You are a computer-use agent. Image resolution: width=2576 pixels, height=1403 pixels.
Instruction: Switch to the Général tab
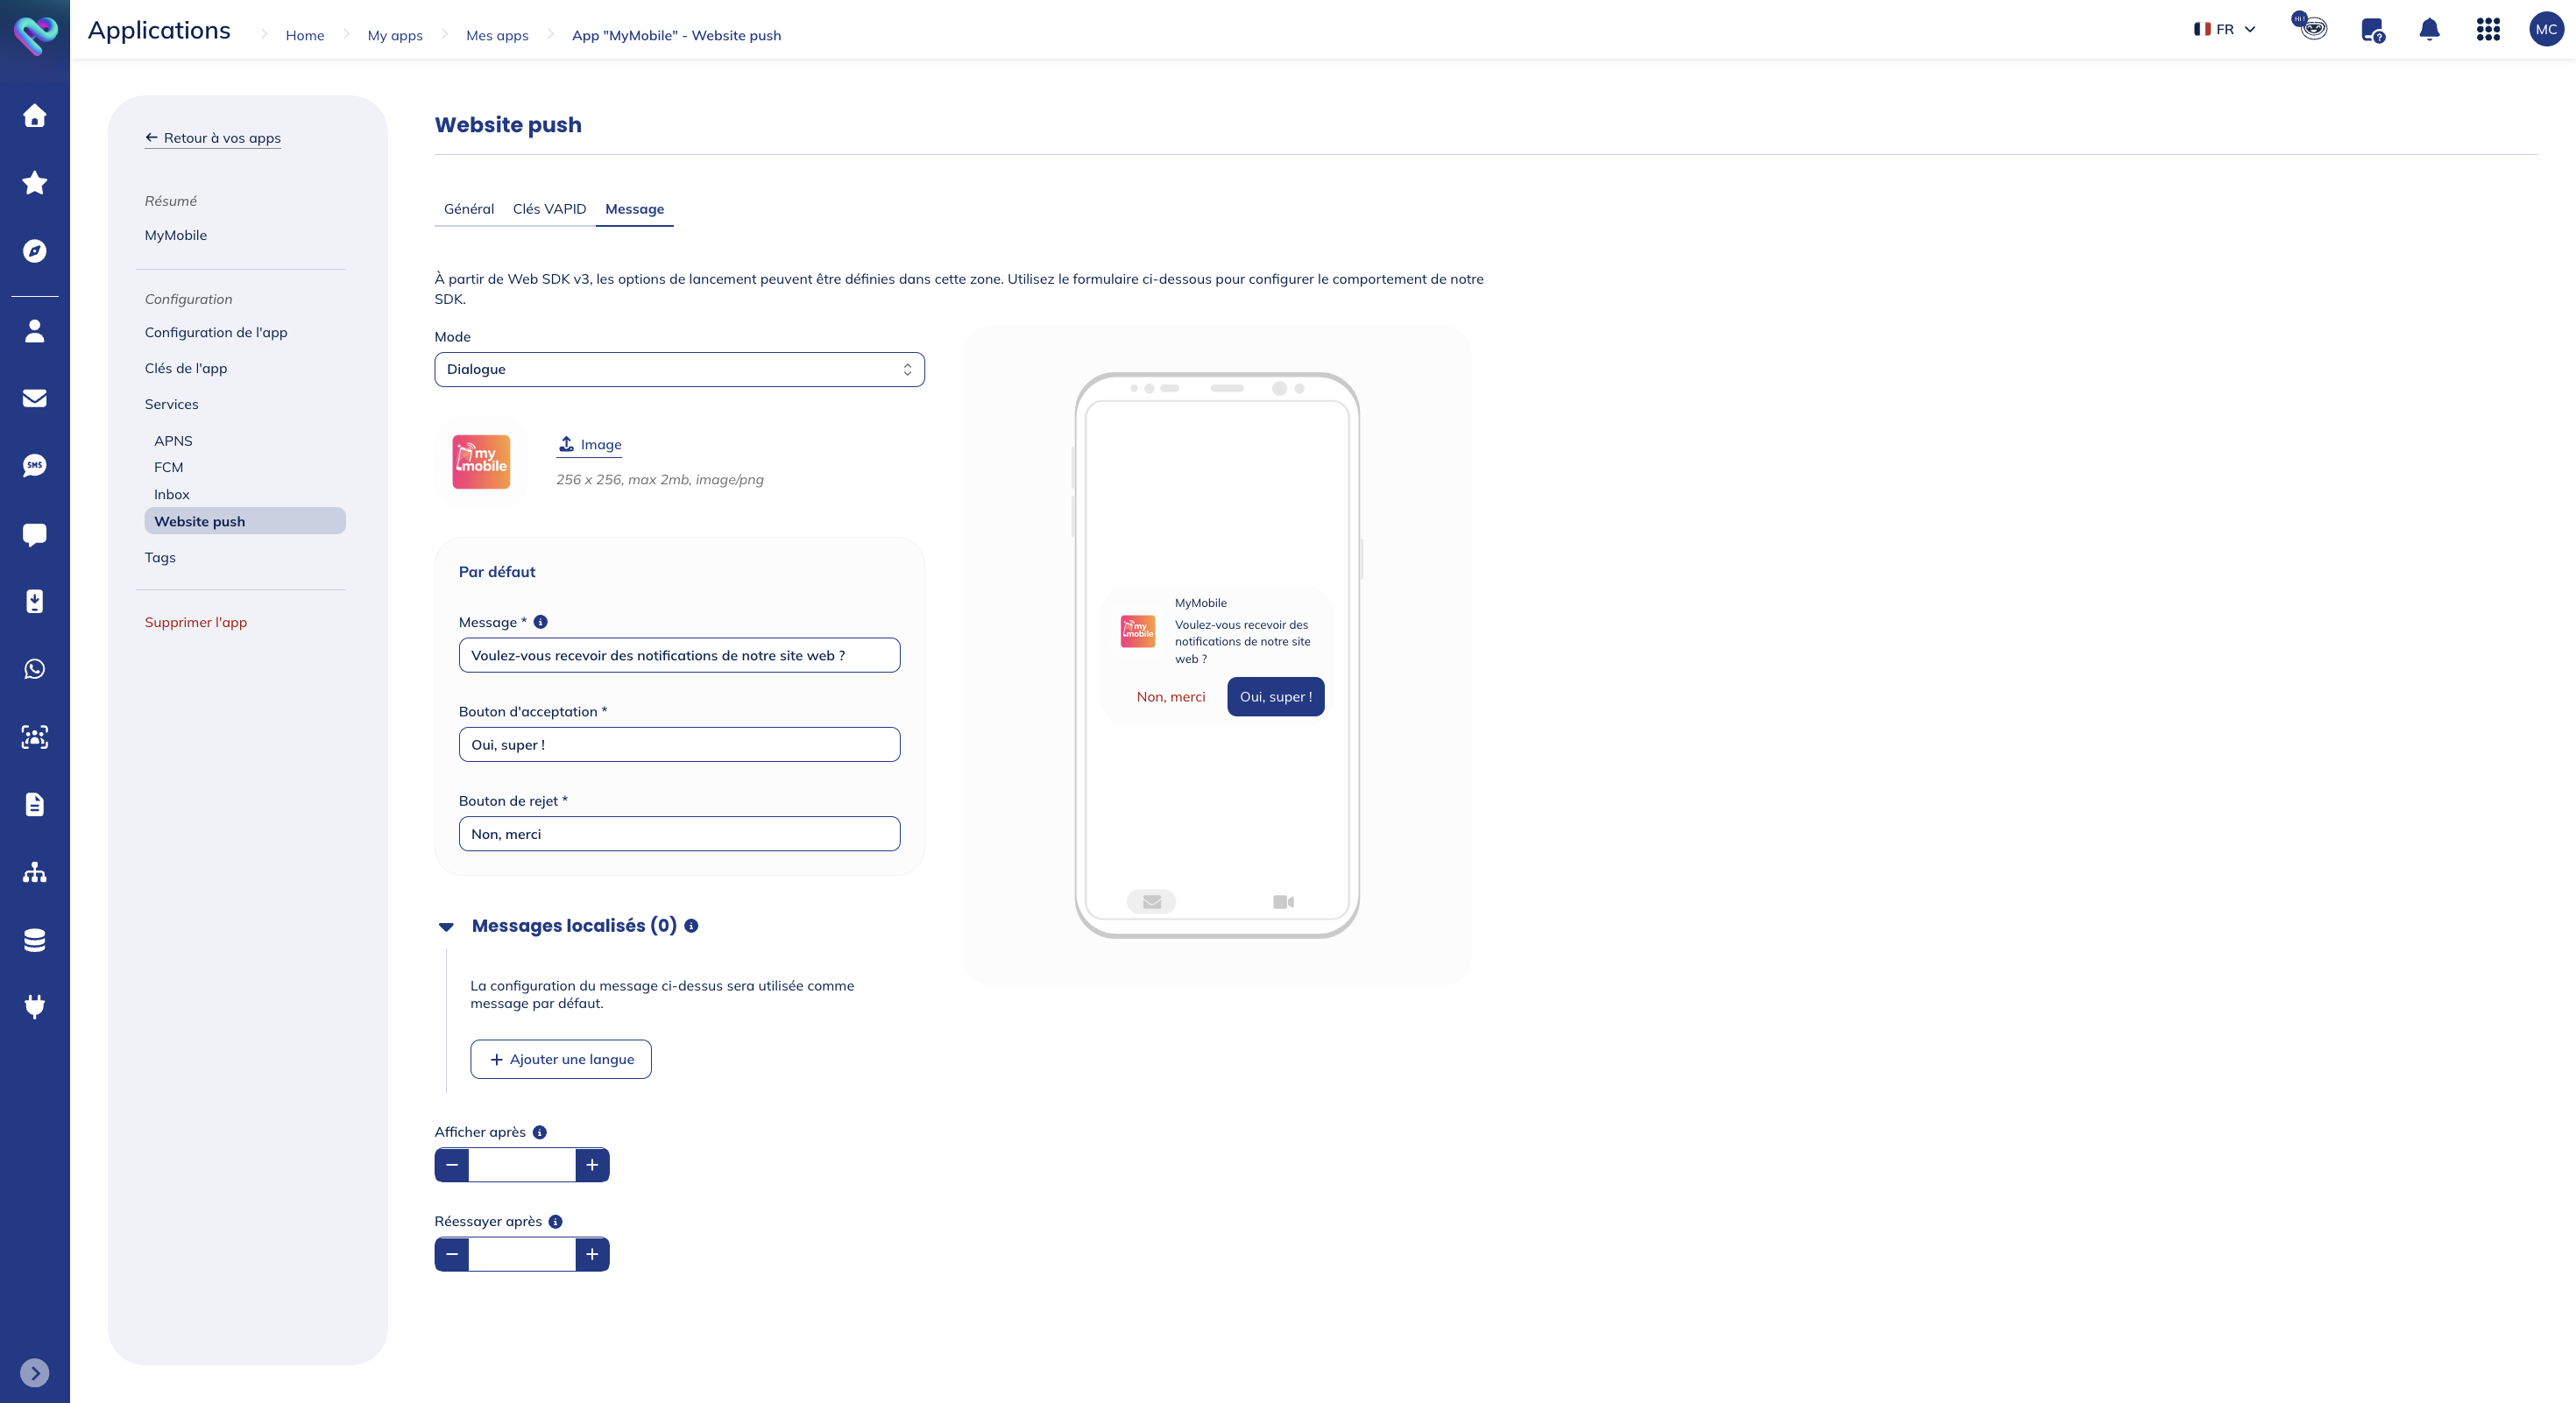click(469, 208)
